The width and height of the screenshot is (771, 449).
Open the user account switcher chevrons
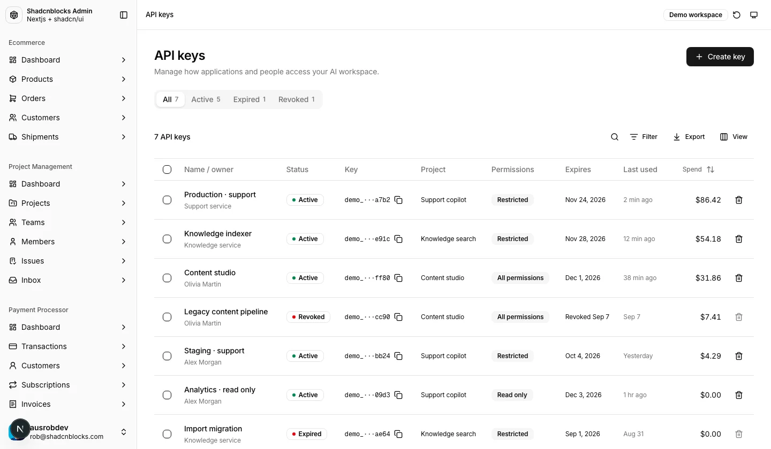click(x=123, y=432)
